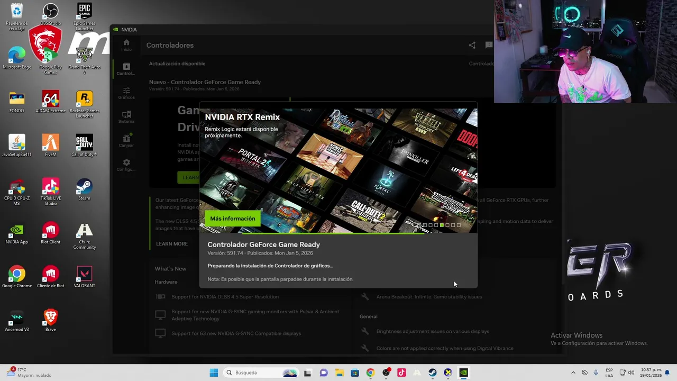Open Configuración gear in NVIDIA sidebar
677x381 pixels.
[126, 165]
